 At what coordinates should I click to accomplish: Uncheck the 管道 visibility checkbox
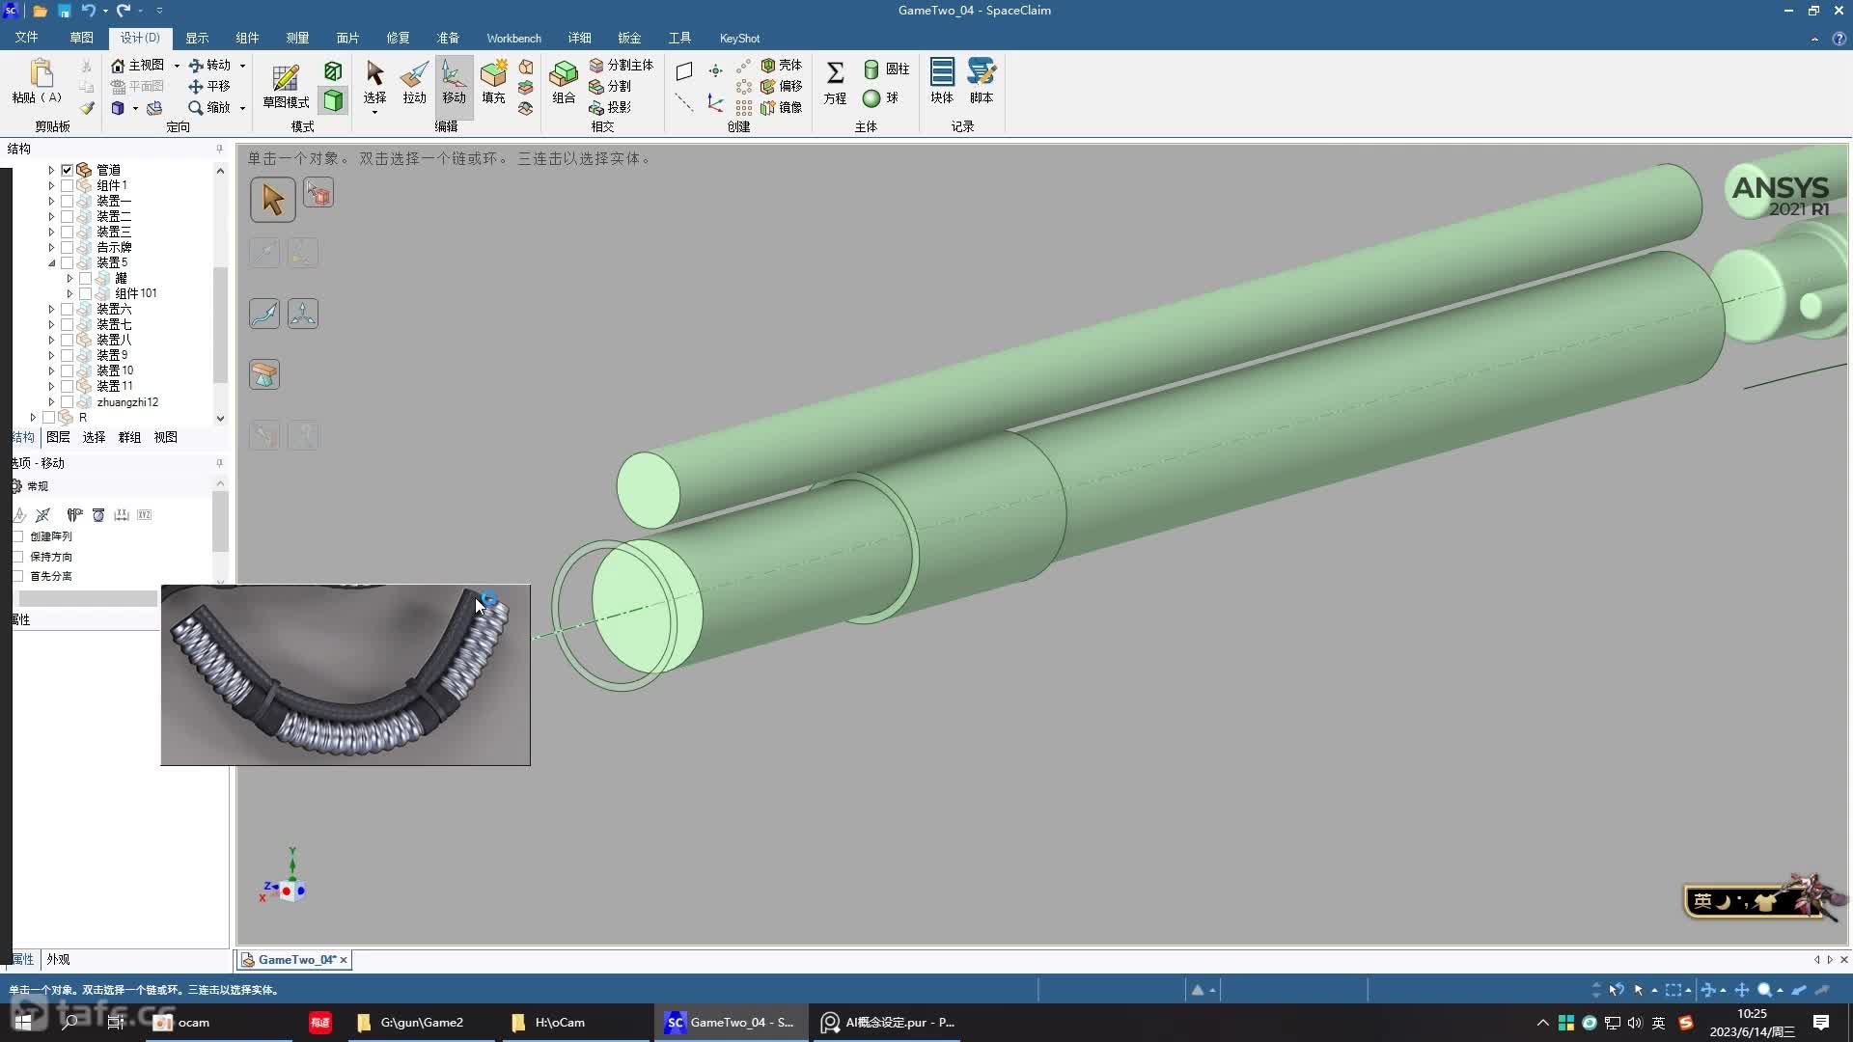click(x=67, y=170)
